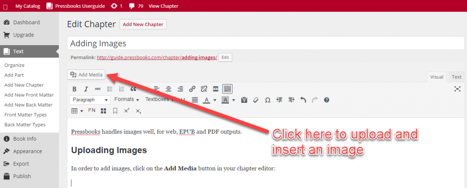Click Paste as text icon

pyautogui.click(x=244, y=100)
